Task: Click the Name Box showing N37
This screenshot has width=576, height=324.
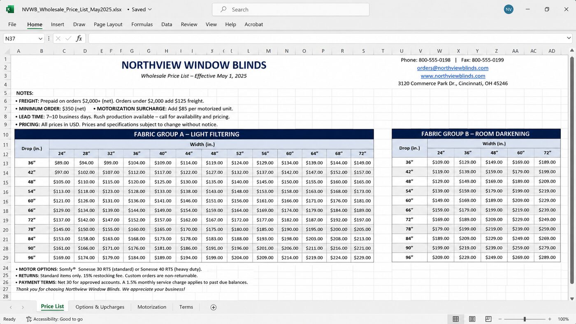Action: click(21, 39)
